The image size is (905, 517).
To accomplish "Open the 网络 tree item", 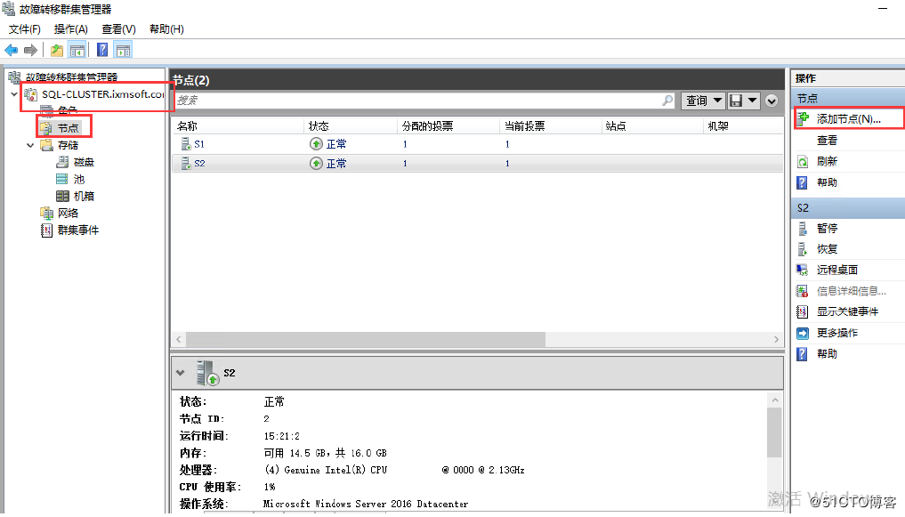I will (x=68, y=214).
